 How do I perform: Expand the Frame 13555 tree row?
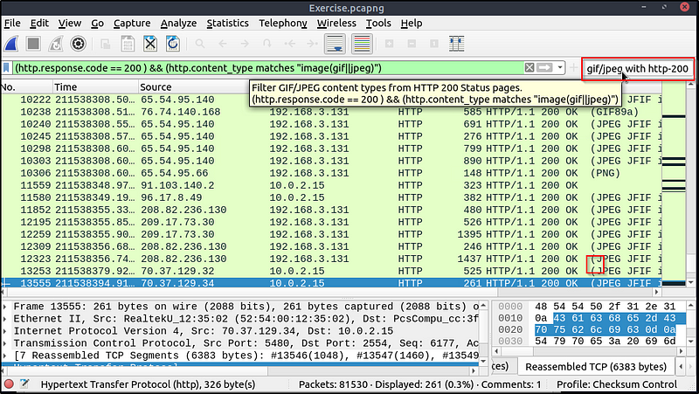[7, 306]
